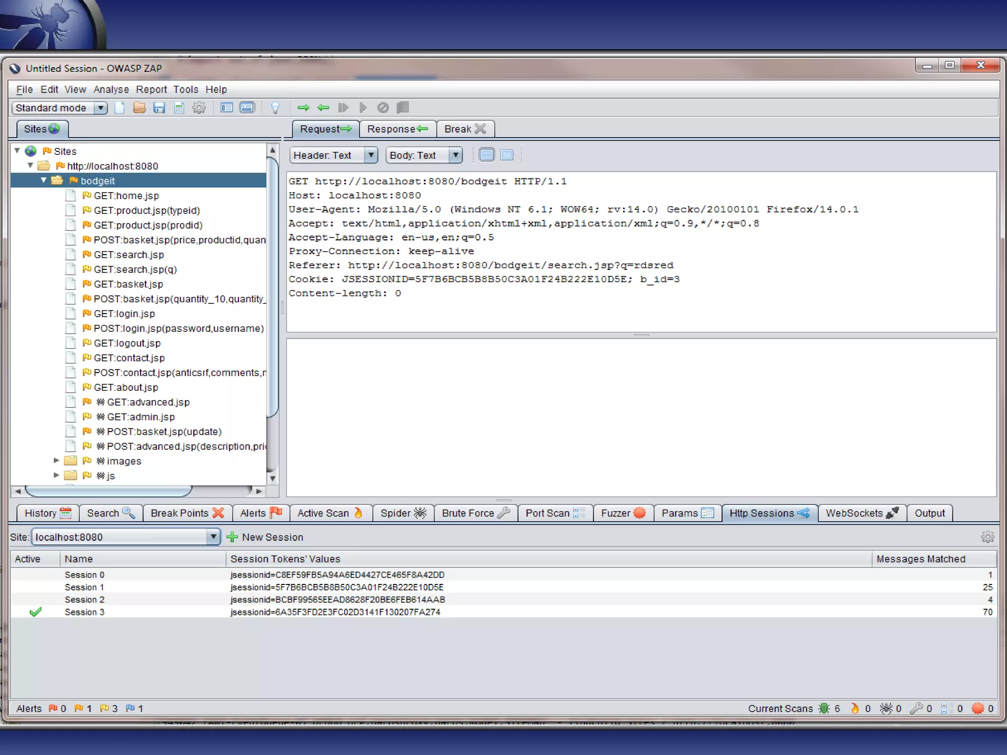The width and height of the screenshot is (1007, 755).
Task: Click the Sites tree horizontal scrollbar
Action: point(108,491)
